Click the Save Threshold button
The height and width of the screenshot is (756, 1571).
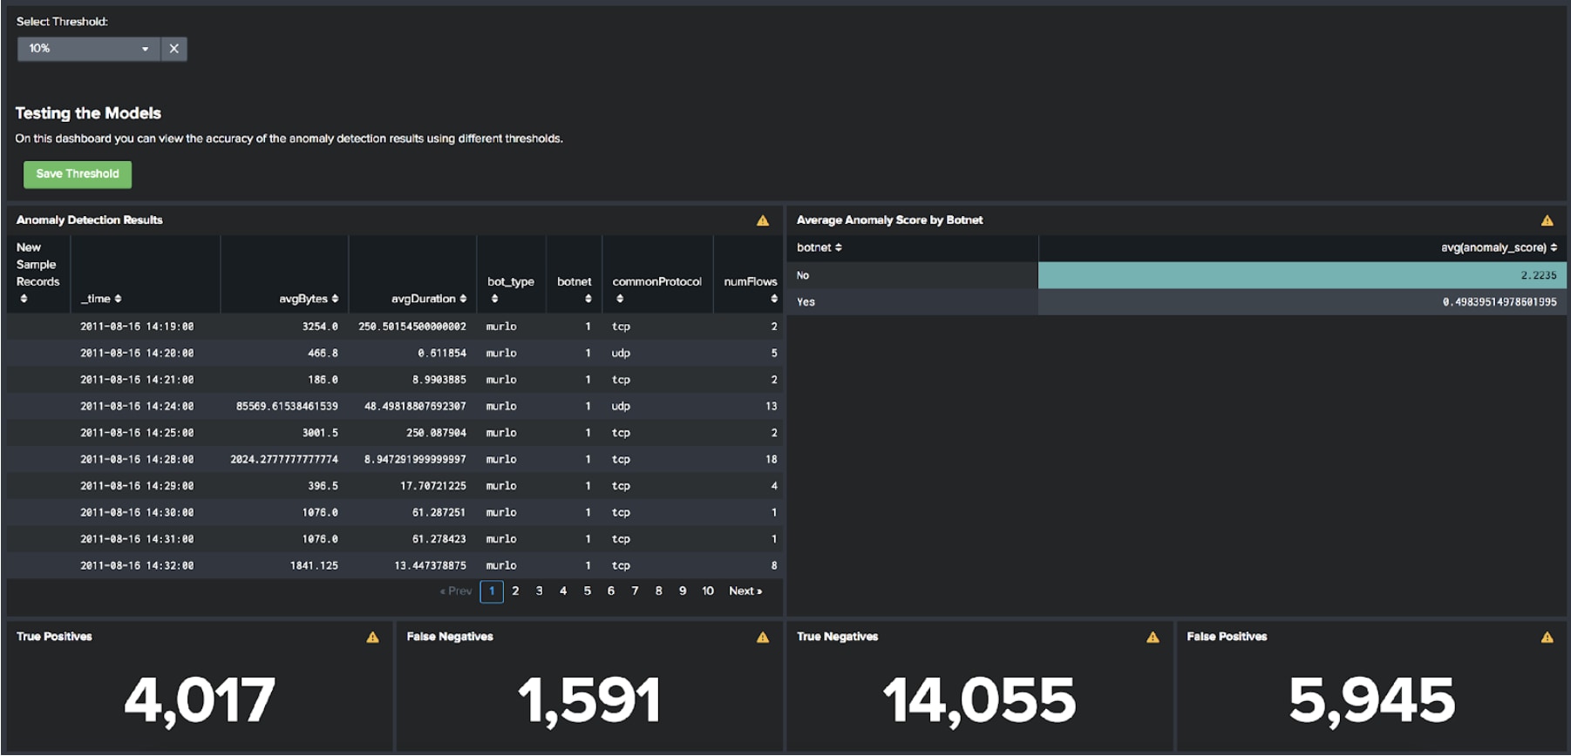[78, 174]
